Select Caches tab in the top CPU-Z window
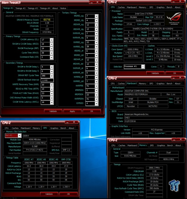The image size is (187, 199). click(121, 7)
